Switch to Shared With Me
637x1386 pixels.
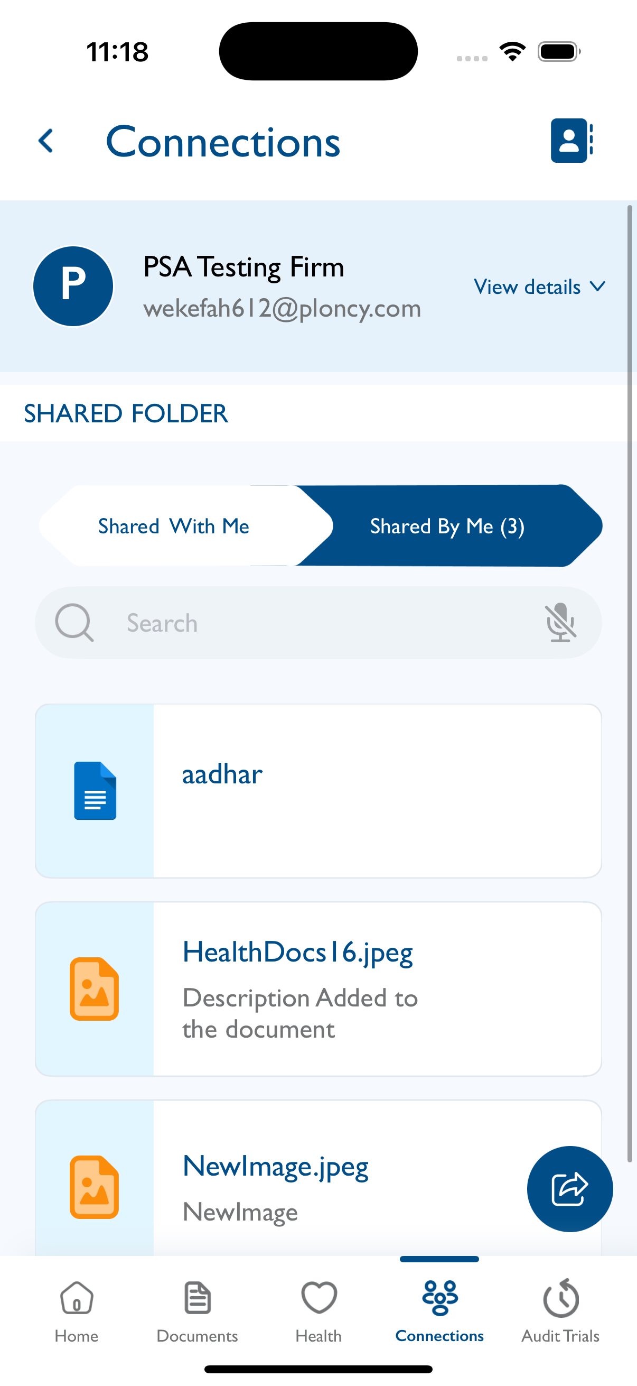pos(174,525)
